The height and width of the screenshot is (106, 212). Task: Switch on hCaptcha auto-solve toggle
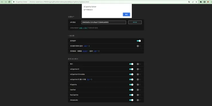139,84
